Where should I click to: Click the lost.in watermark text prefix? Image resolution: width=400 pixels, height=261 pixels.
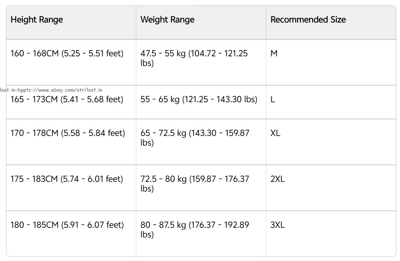coord(8,90)
